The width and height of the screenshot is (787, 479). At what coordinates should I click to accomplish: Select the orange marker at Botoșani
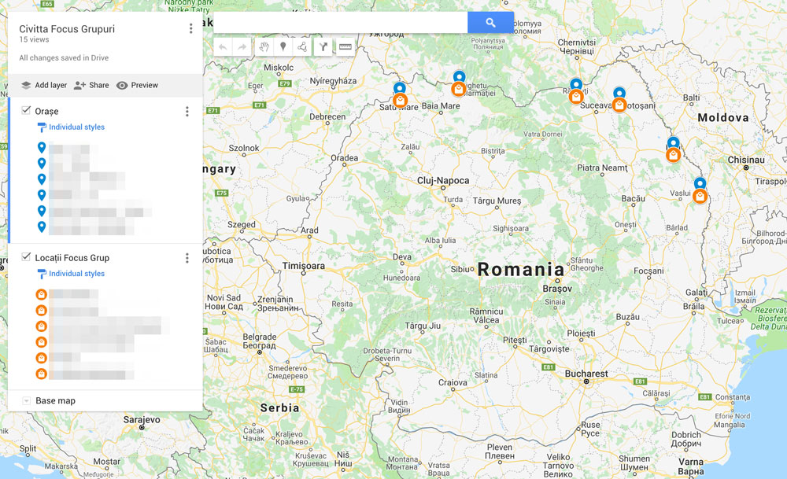(619, 105)
